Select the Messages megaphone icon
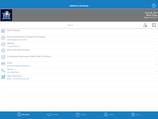This screenshot has width=158, height=119. click(49, 114)
